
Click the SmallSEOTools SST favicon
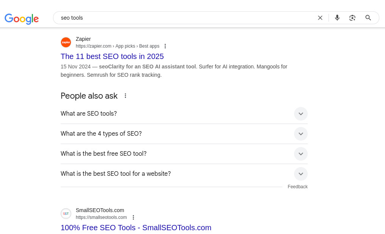(66, 214)
